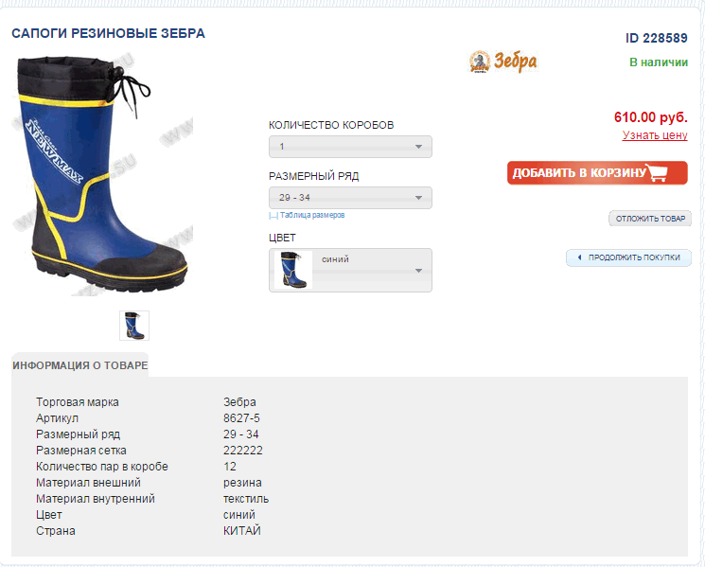Switch to the Информация о товаре tab
This screenshot has width=705, height=567.
tap(80, 365)
